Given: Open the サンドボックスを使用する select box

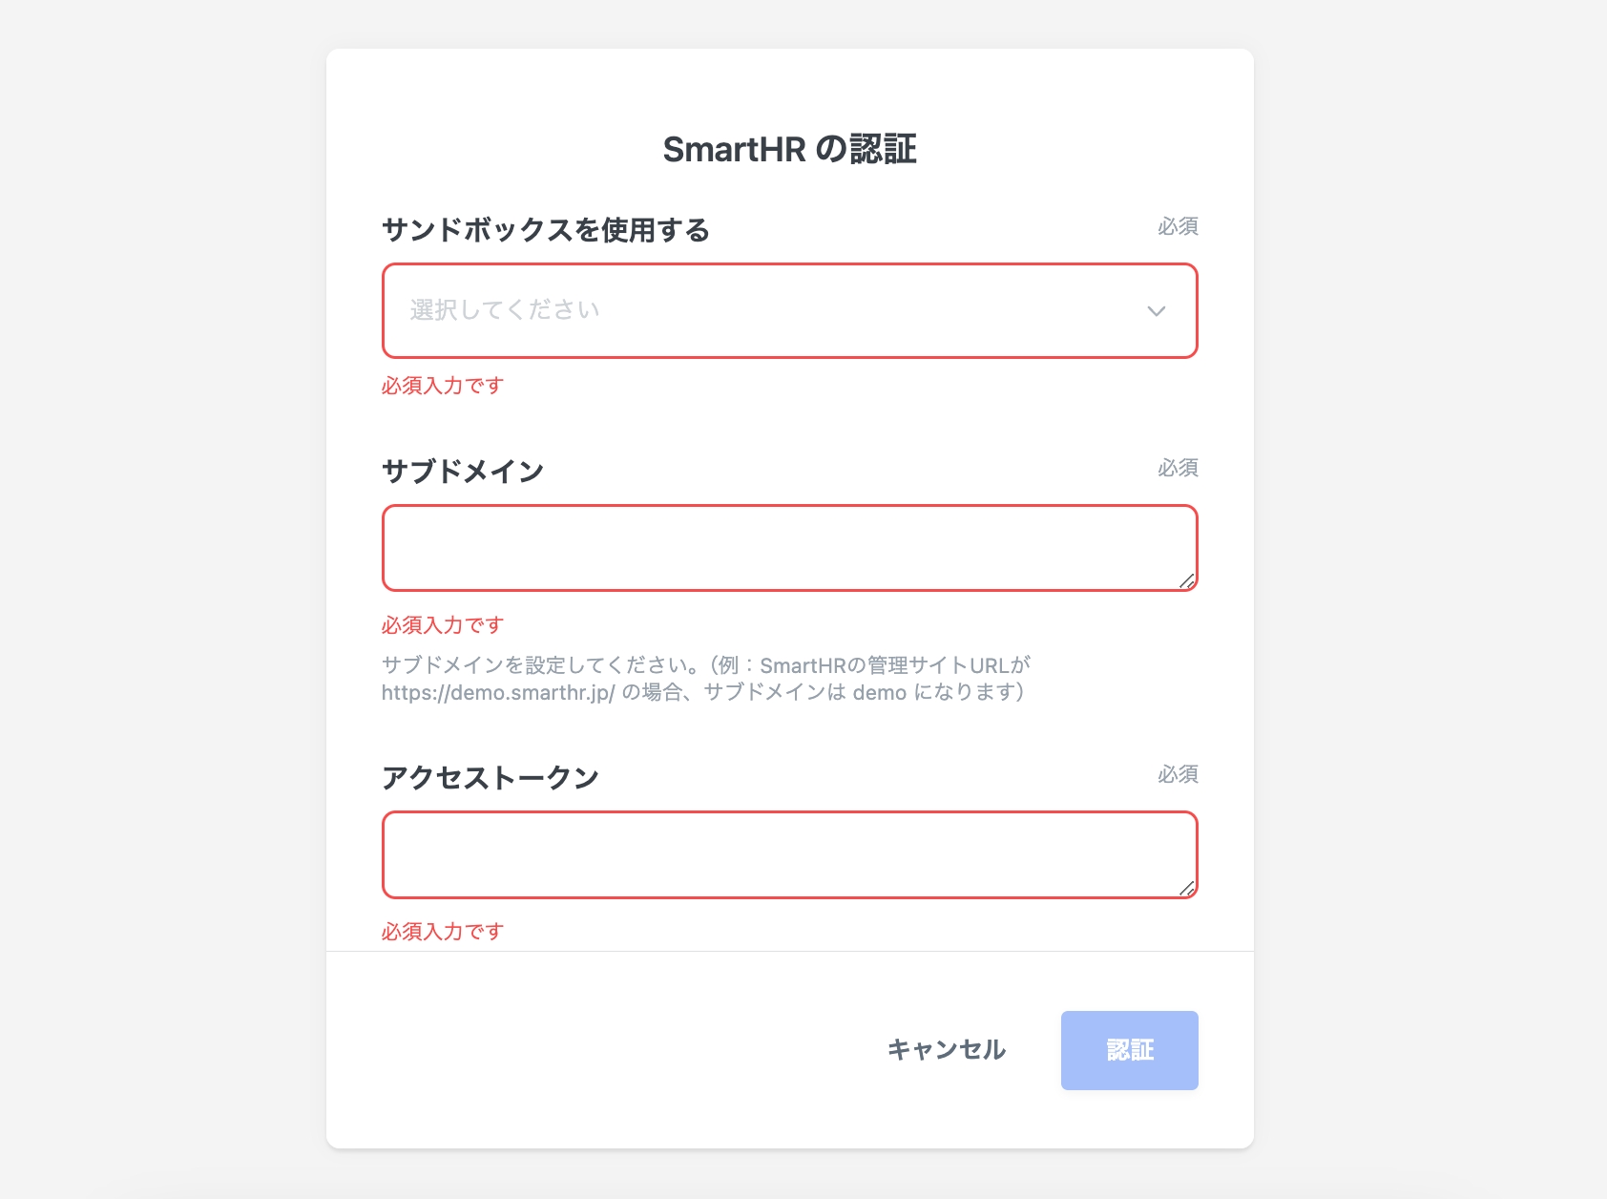Looking at the screenshot, I should (x=763, y=311).
